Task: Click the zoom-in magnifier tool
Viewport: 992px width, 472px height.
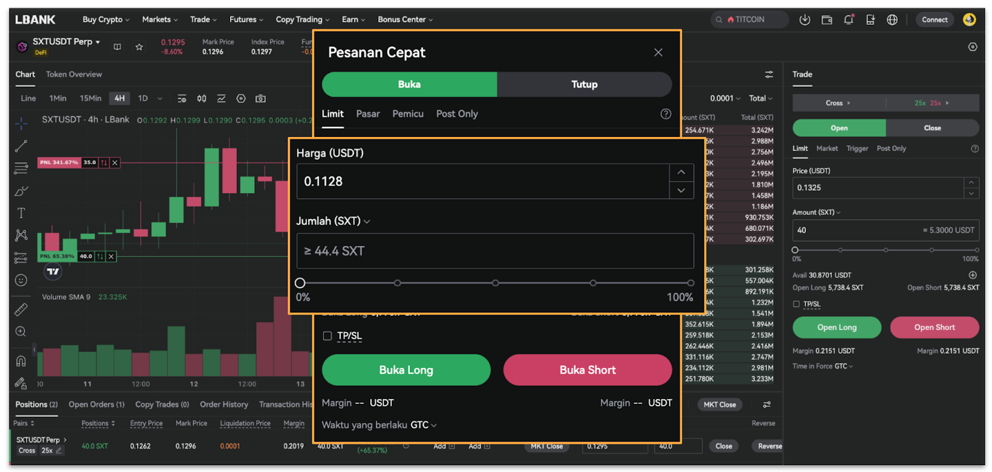Action: coord(21,331)
